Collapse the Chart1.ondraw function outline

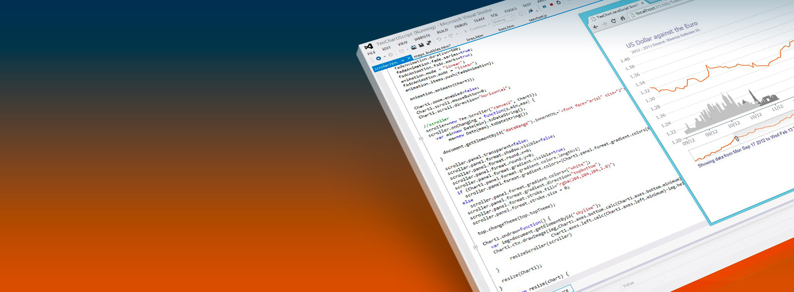(x=475, y=247)
